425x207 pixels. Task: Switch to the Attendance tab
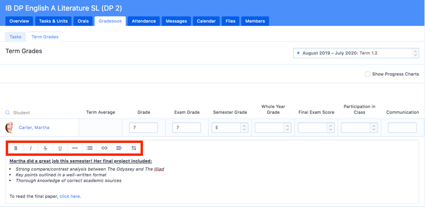[x=143, y=21]
